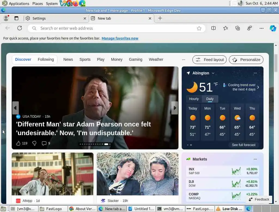Click the Feedback button
The image size is (279, 212).
[259, 199]
